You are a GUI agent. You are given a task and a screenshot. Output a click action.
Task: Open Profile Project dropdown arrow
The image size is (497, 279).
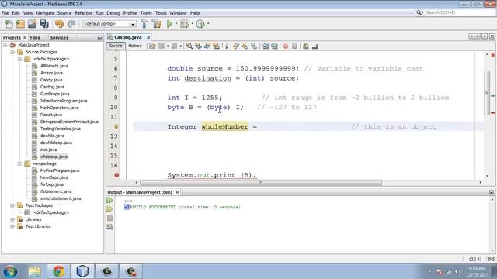[x=208, y=24]
